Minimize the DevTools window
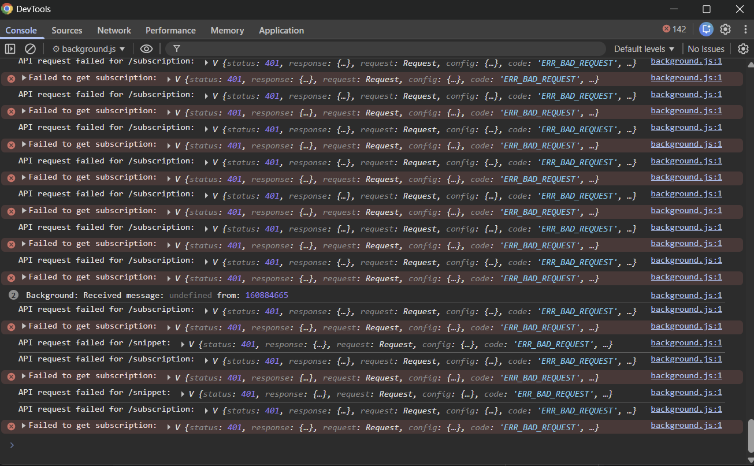 click(674, 9)
